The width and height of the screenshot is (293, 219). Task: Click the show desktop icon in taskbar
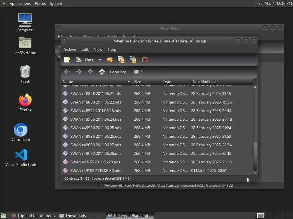(x=3, y=216)
